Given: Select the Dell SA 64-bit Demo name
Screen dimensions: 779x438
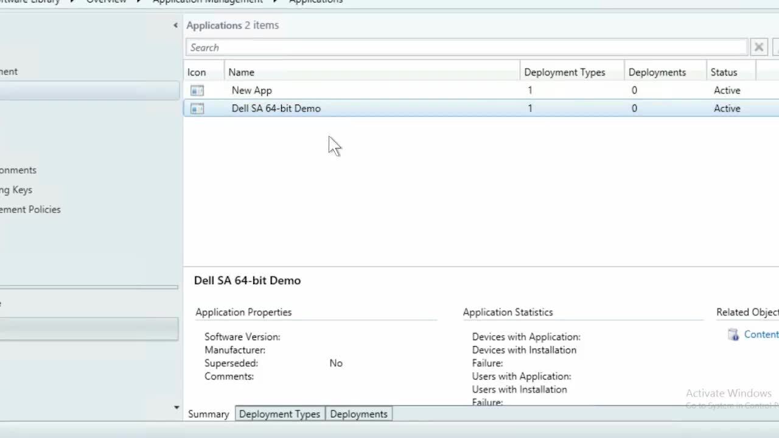Looking at the screenshot, I should click(x=276, y=108).
